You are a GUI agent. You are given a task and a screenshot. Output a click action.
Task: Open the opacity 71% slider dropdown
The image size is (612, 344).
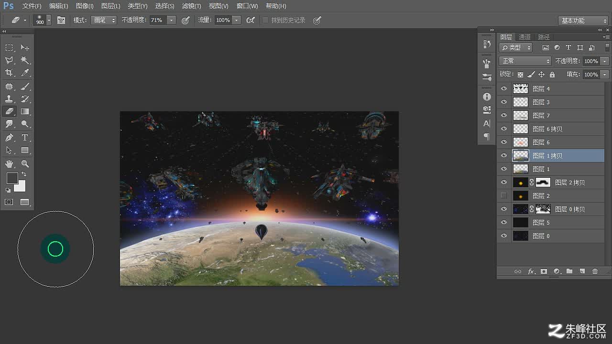[171, 21]
